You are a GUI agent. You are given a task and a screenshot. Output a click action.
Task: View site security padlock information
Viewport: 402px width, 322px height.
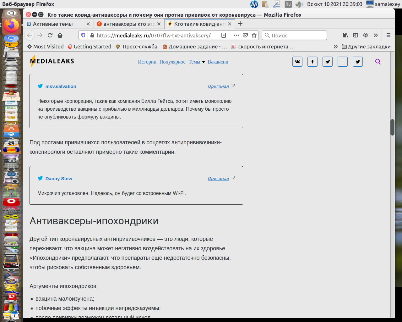coord(92,35)
